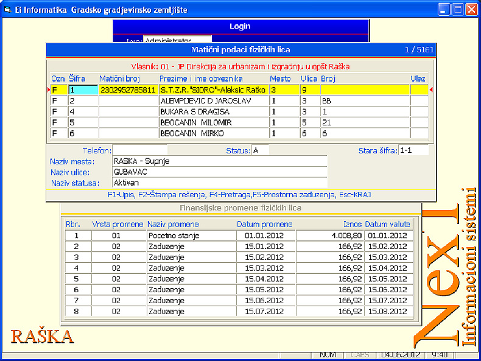Click the Šifra cell containing 1
481x361 pixels.
[82, 90]
